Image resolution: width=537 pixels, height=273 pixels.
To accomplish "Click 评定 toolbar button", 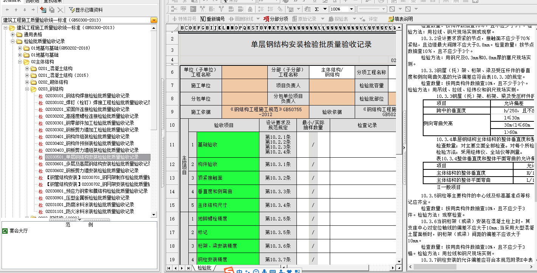I will coord(369,19).
